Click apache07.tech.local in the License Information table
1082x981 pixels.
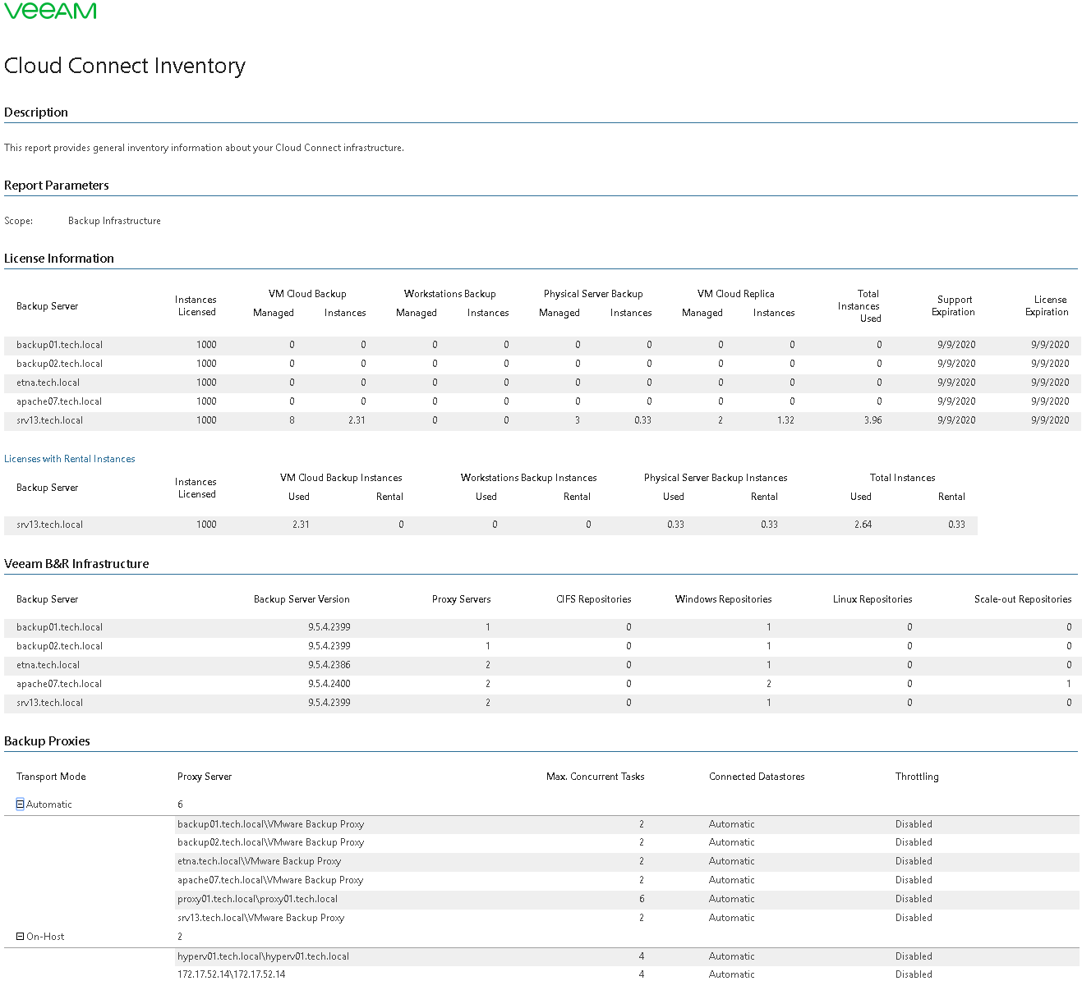[x=59, y=401]
